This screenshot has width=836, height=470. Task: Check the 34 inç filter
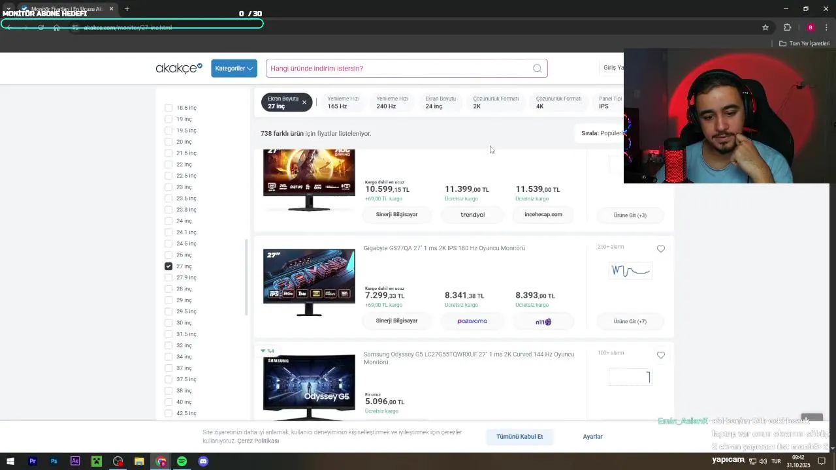tap(169, 356)
